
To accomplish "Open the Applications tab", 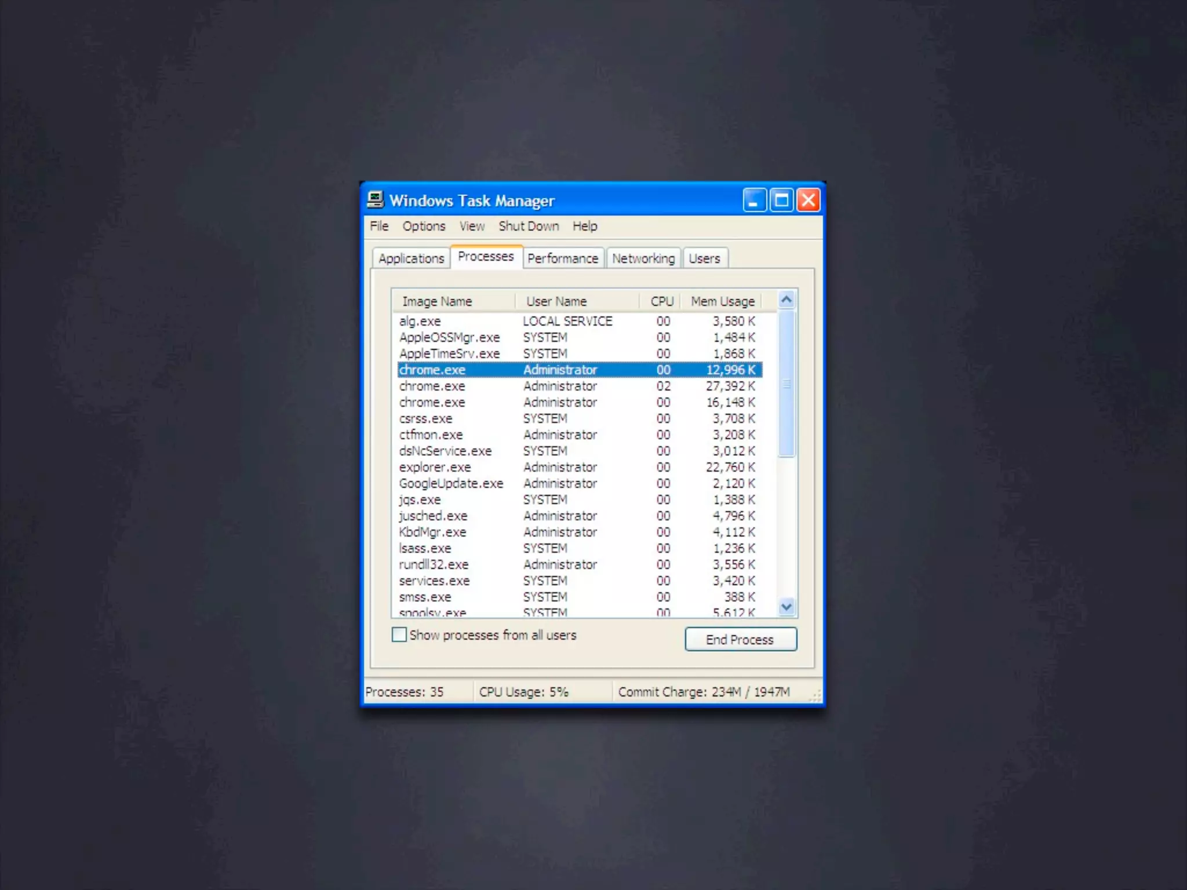I will [x=411, y=258].
